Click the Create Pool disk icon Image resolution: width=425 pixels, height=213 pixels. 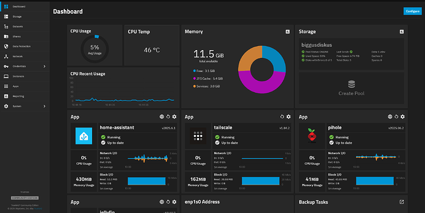(352, 84)
